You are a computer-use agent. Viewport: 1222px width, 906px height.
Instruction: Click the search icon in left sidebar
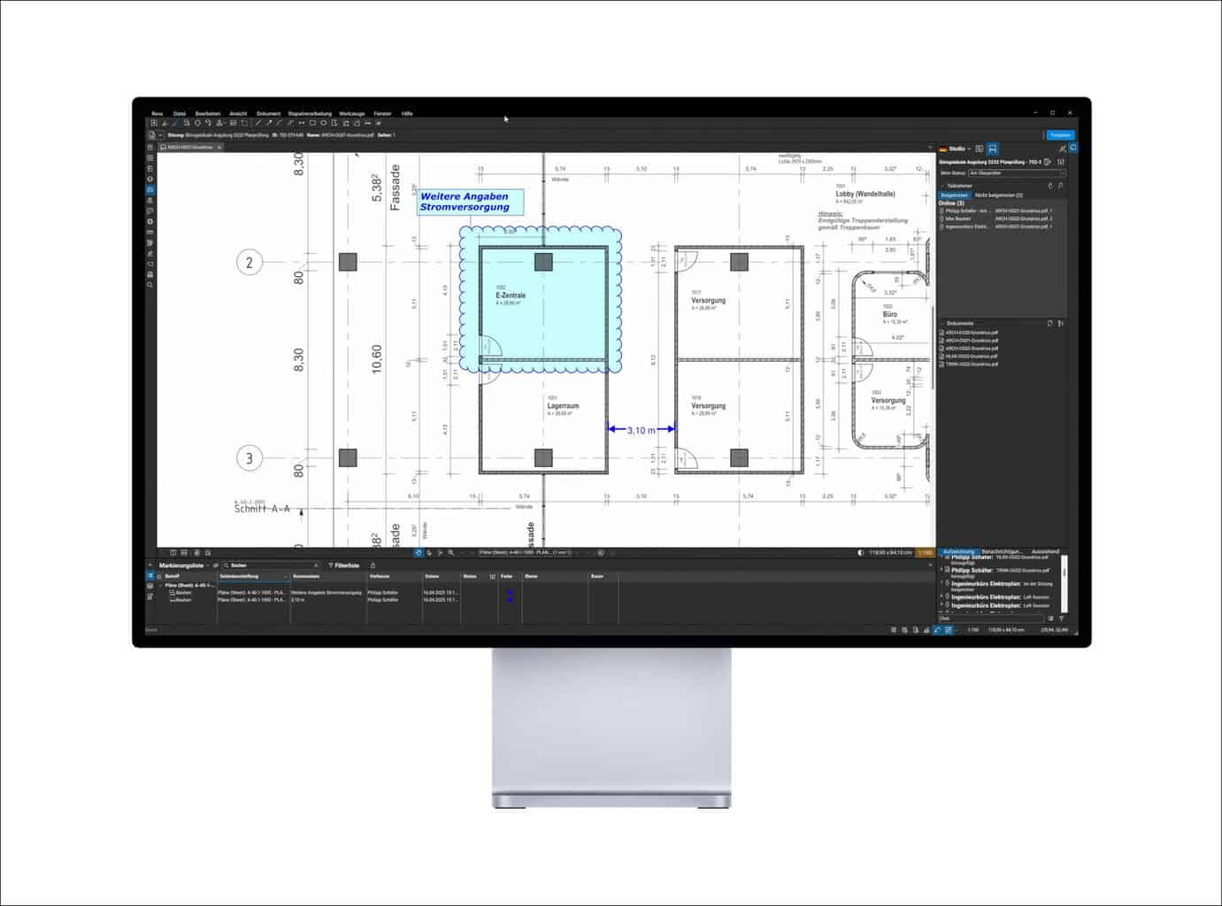[150, 285]
